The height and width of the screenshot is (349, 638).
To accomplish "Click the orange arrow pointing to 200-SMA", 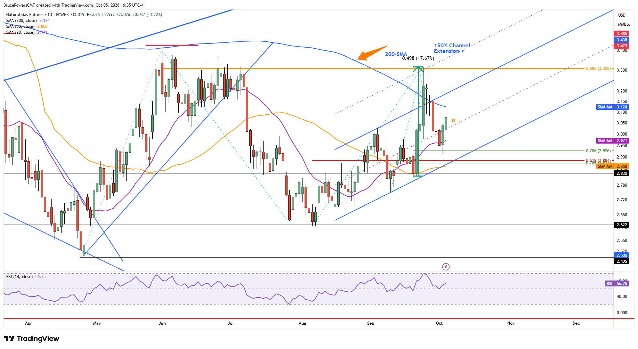I will [372, 53].
